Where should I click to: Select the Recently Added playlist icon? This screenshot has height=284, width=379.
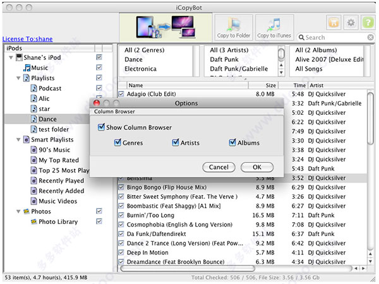point(34,191)
